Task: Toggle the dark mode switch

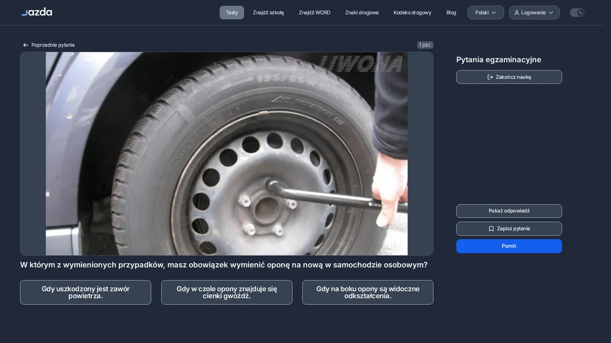Action: pyautogui.click(x=577, y=13)
